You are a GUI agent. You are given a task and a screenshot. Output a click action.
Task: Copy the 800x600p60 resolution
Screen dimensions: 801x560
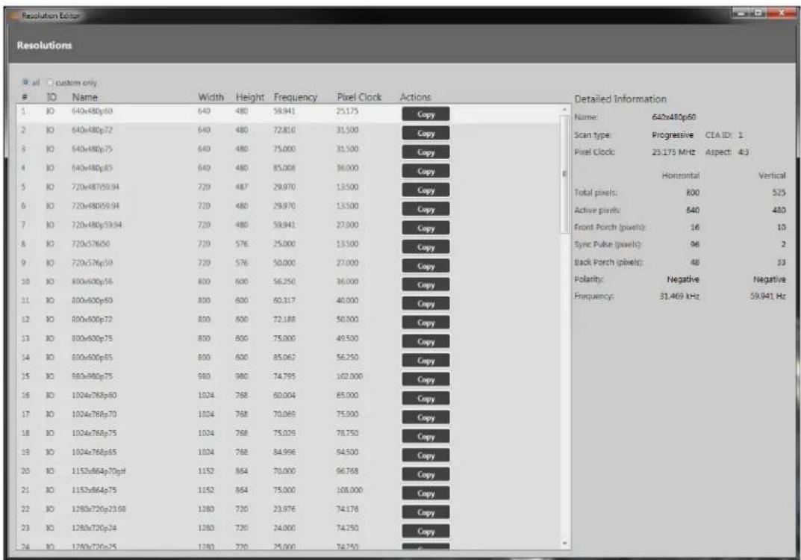[x=426, y=303]
